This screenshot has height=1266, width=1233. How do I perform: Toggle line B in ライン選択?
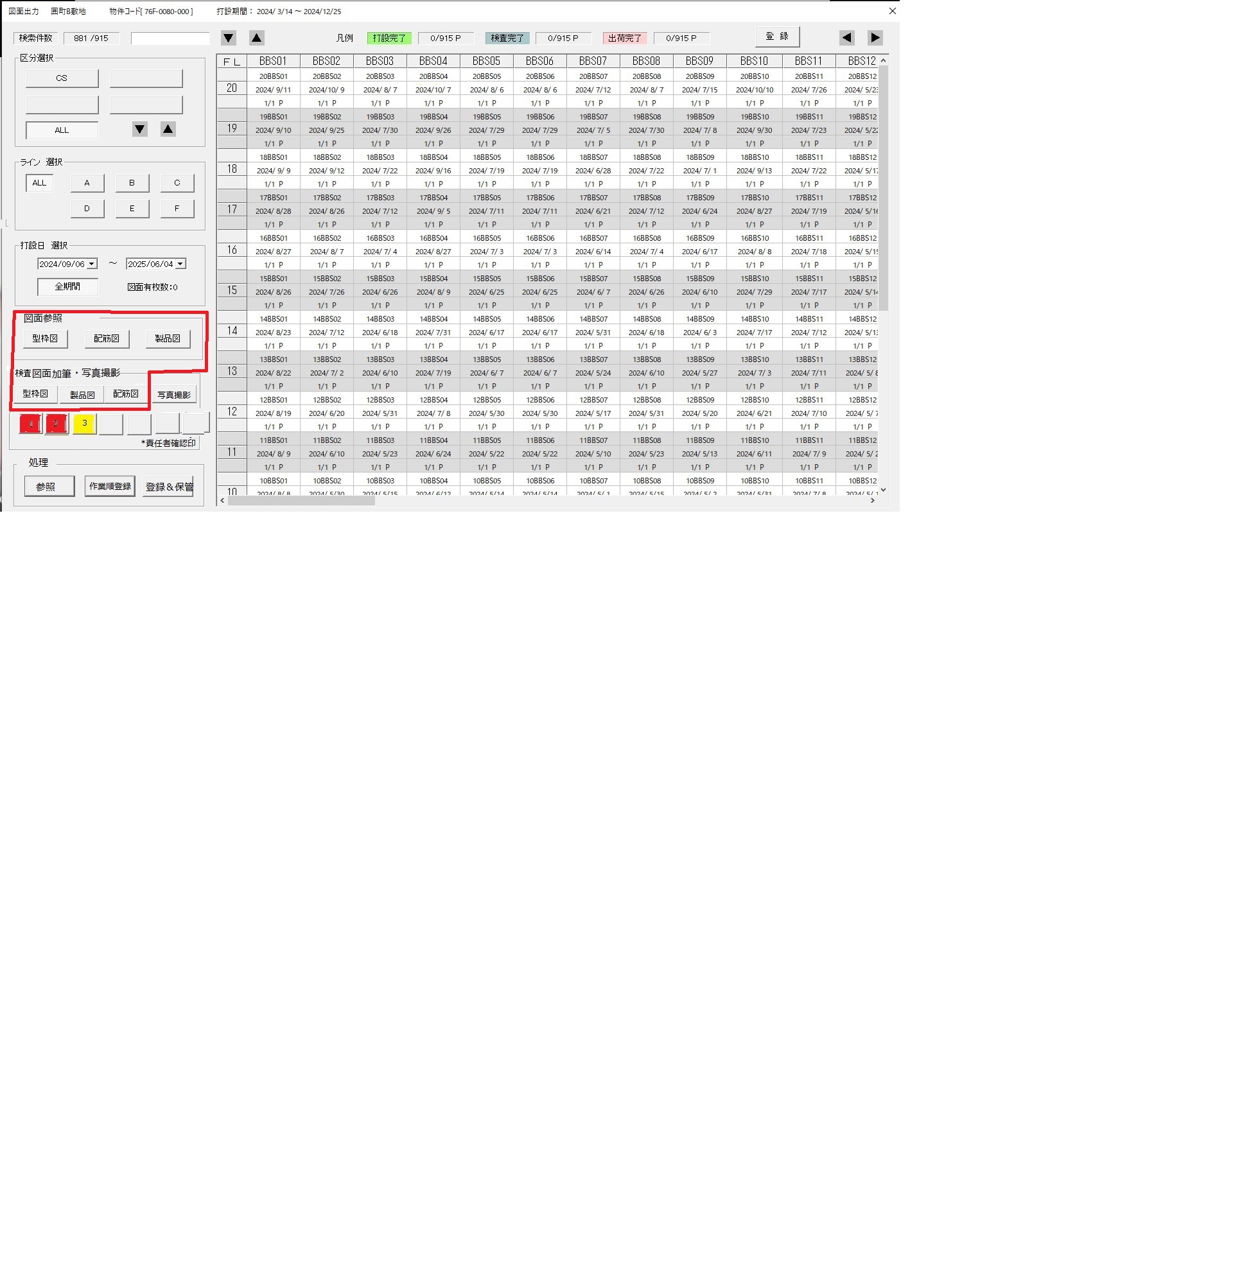[x=132, y=183]
